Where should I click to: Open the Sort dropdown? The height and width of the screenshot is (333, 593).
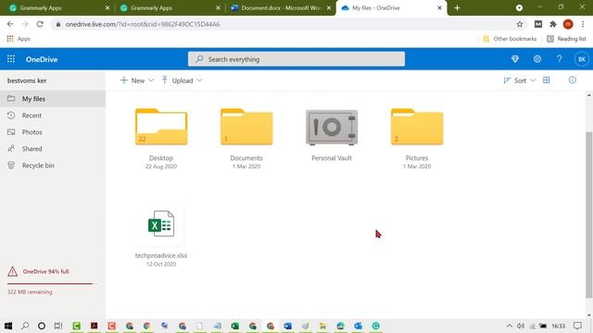[x=519, y=80]
